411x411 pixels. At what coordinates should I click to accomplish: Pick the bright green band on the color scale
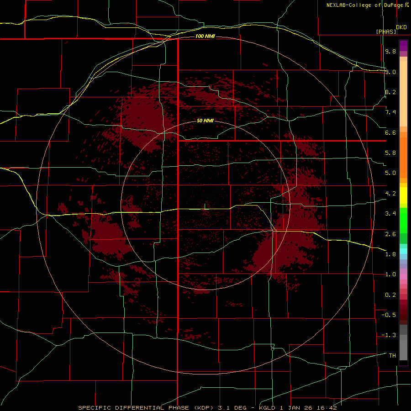click(x=403, y=220)
